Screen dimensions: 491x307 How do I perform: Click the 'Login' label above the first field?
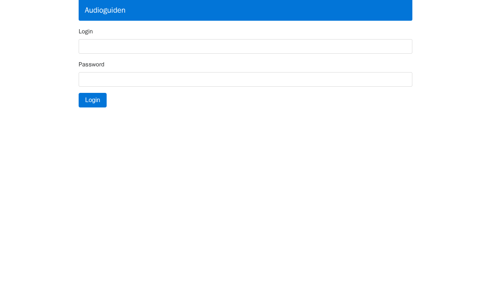click(x=86, y=31)
